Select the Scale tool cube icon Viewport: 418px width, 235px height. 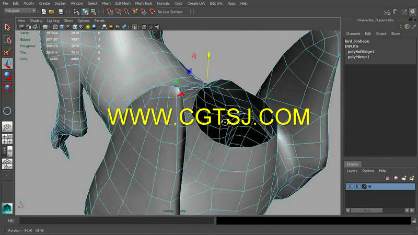click(7, 87)
